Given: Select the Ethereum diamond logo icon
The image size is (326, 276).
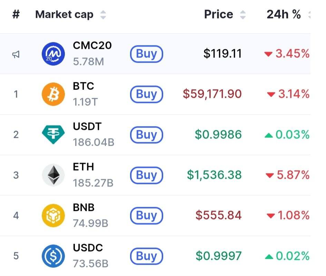Looking at the screenshot, I should (x=53, y=175).
